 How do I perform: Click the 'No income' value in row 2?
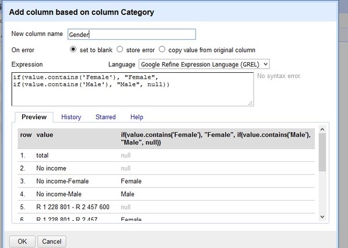point(51,168)
